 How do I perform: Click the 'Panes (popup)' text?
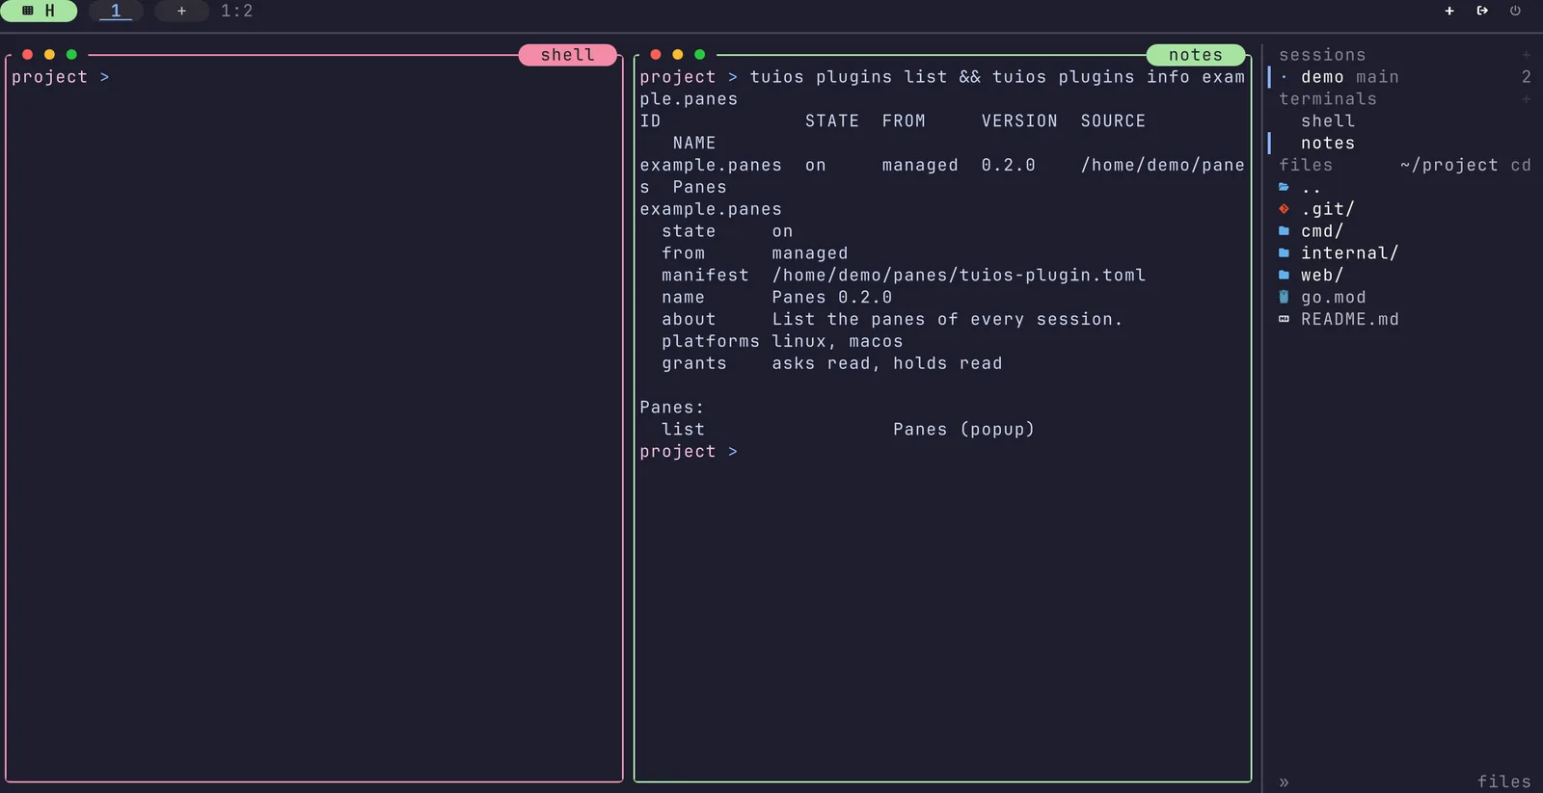point(963,430)
